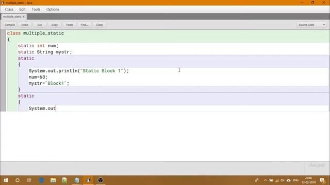The width and height of the screenshot is (330, 185).
Task: Click the Close toolbar button
Action: tap(100, 25)
